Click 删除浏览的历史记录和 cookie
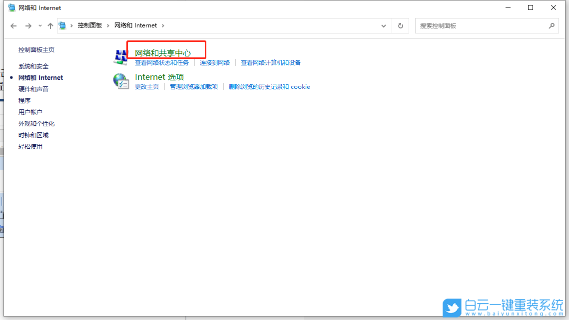 pos(269,86)
